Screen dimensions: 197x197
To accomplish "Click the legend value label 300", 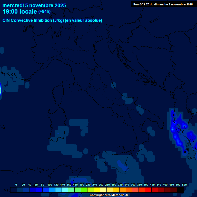I will [x=114, y=185].
